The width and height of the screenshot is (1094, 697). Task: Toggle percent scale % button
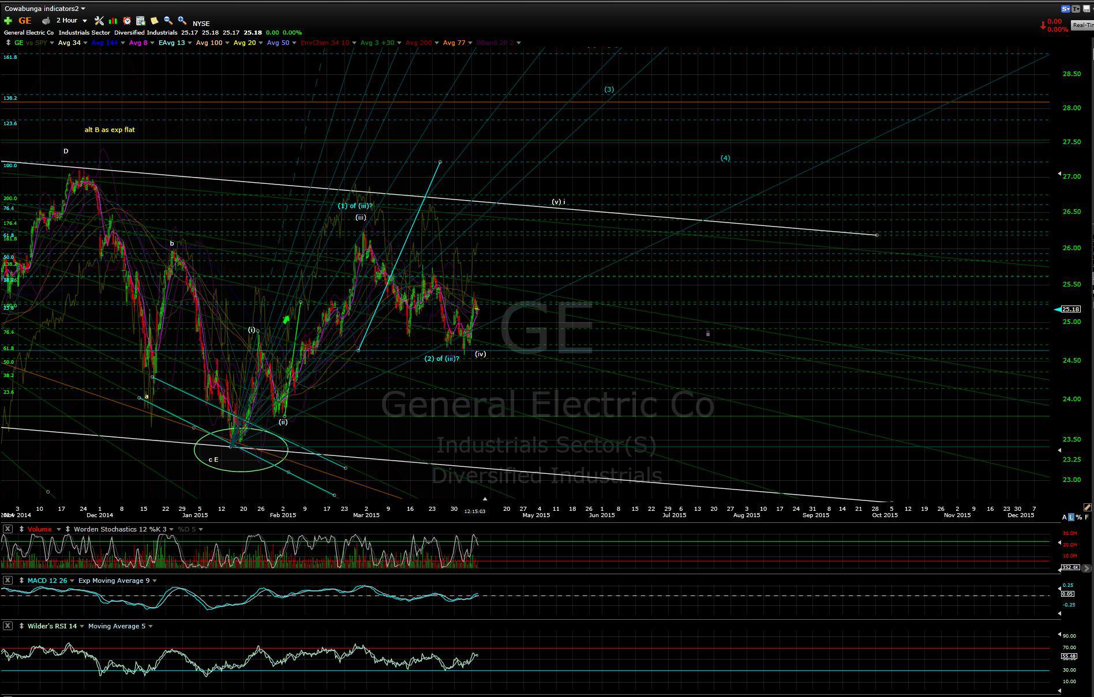[1079, 517]
